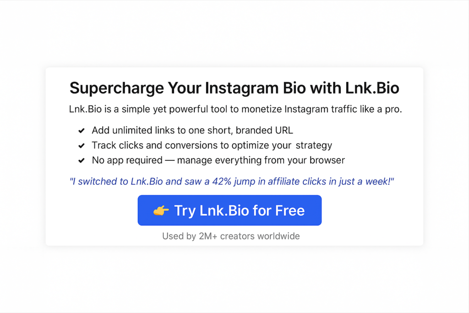Click the word browser in third bullet
Image resolution: width=469 pixels, height=313 pixels.
pyautogui.click(x=327, y=160)
